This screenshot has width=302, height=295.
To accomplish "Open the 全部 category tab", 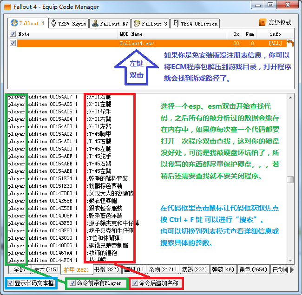I will pos(19,269).
